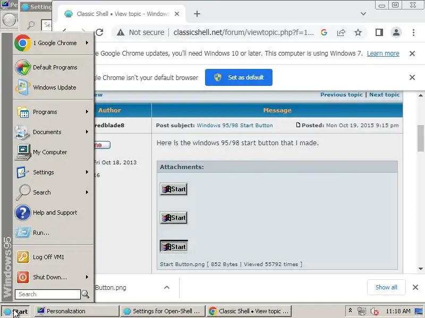Click Show all downloads
Viewport: 425px width, 318px height.
pyautogui.click(x=386, y=287)
